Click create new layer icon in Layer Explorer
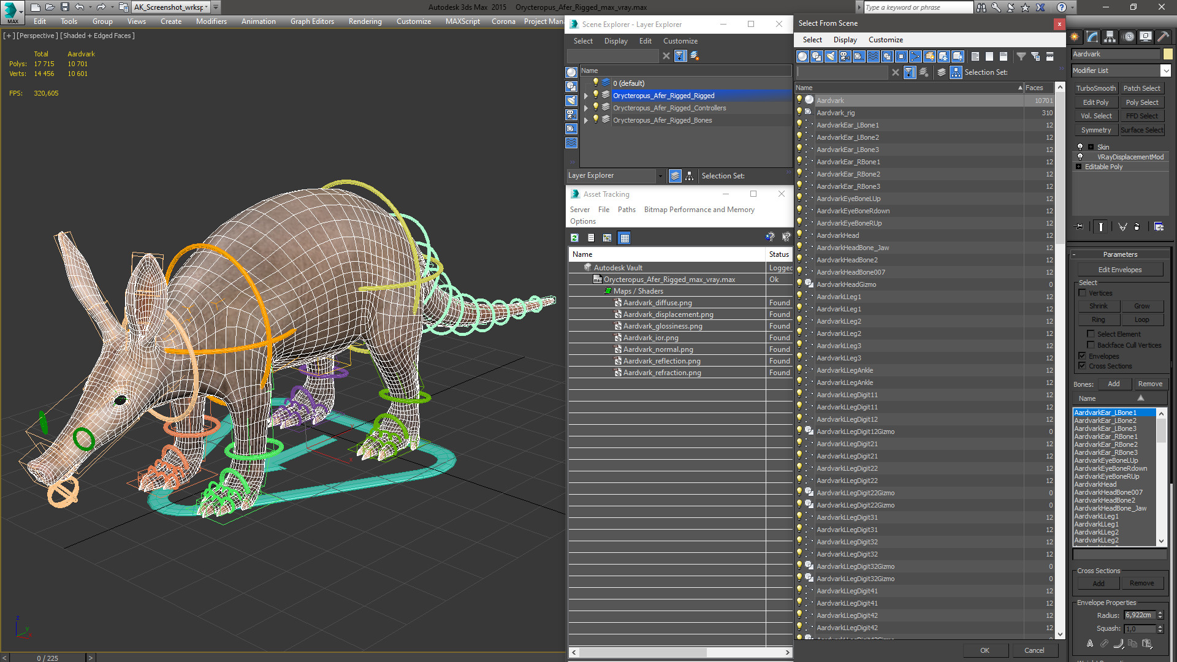Viewport: 1177px width, 662px height. point(695,56)
